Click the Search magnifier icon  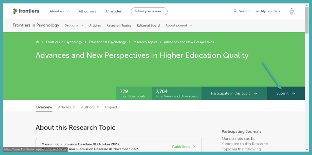pyautogui.click(x=235, y=11)
